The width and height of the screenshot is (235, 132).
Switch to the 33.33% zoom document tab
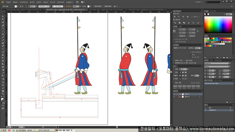coord(106,10)
